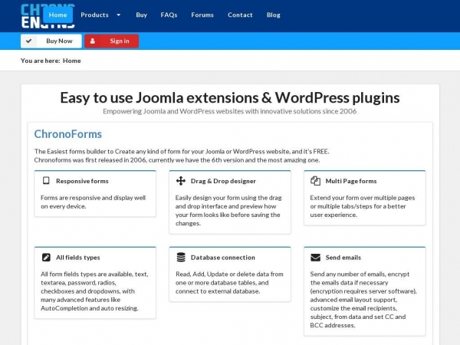
Task: Click the main Joomla extensions headline
Action: point(230,97)
